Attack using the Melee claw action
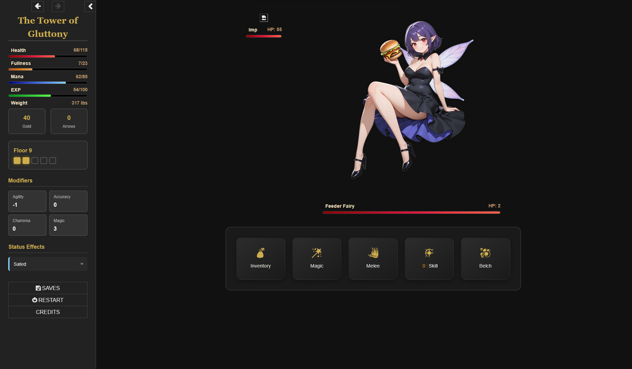This screenshot has width=632, height=369. pyautogui.click(x=373, y=258)
